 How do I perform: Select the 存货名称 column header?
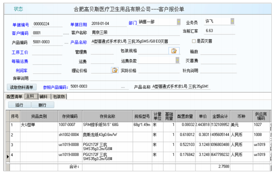[x=107, y=116]
